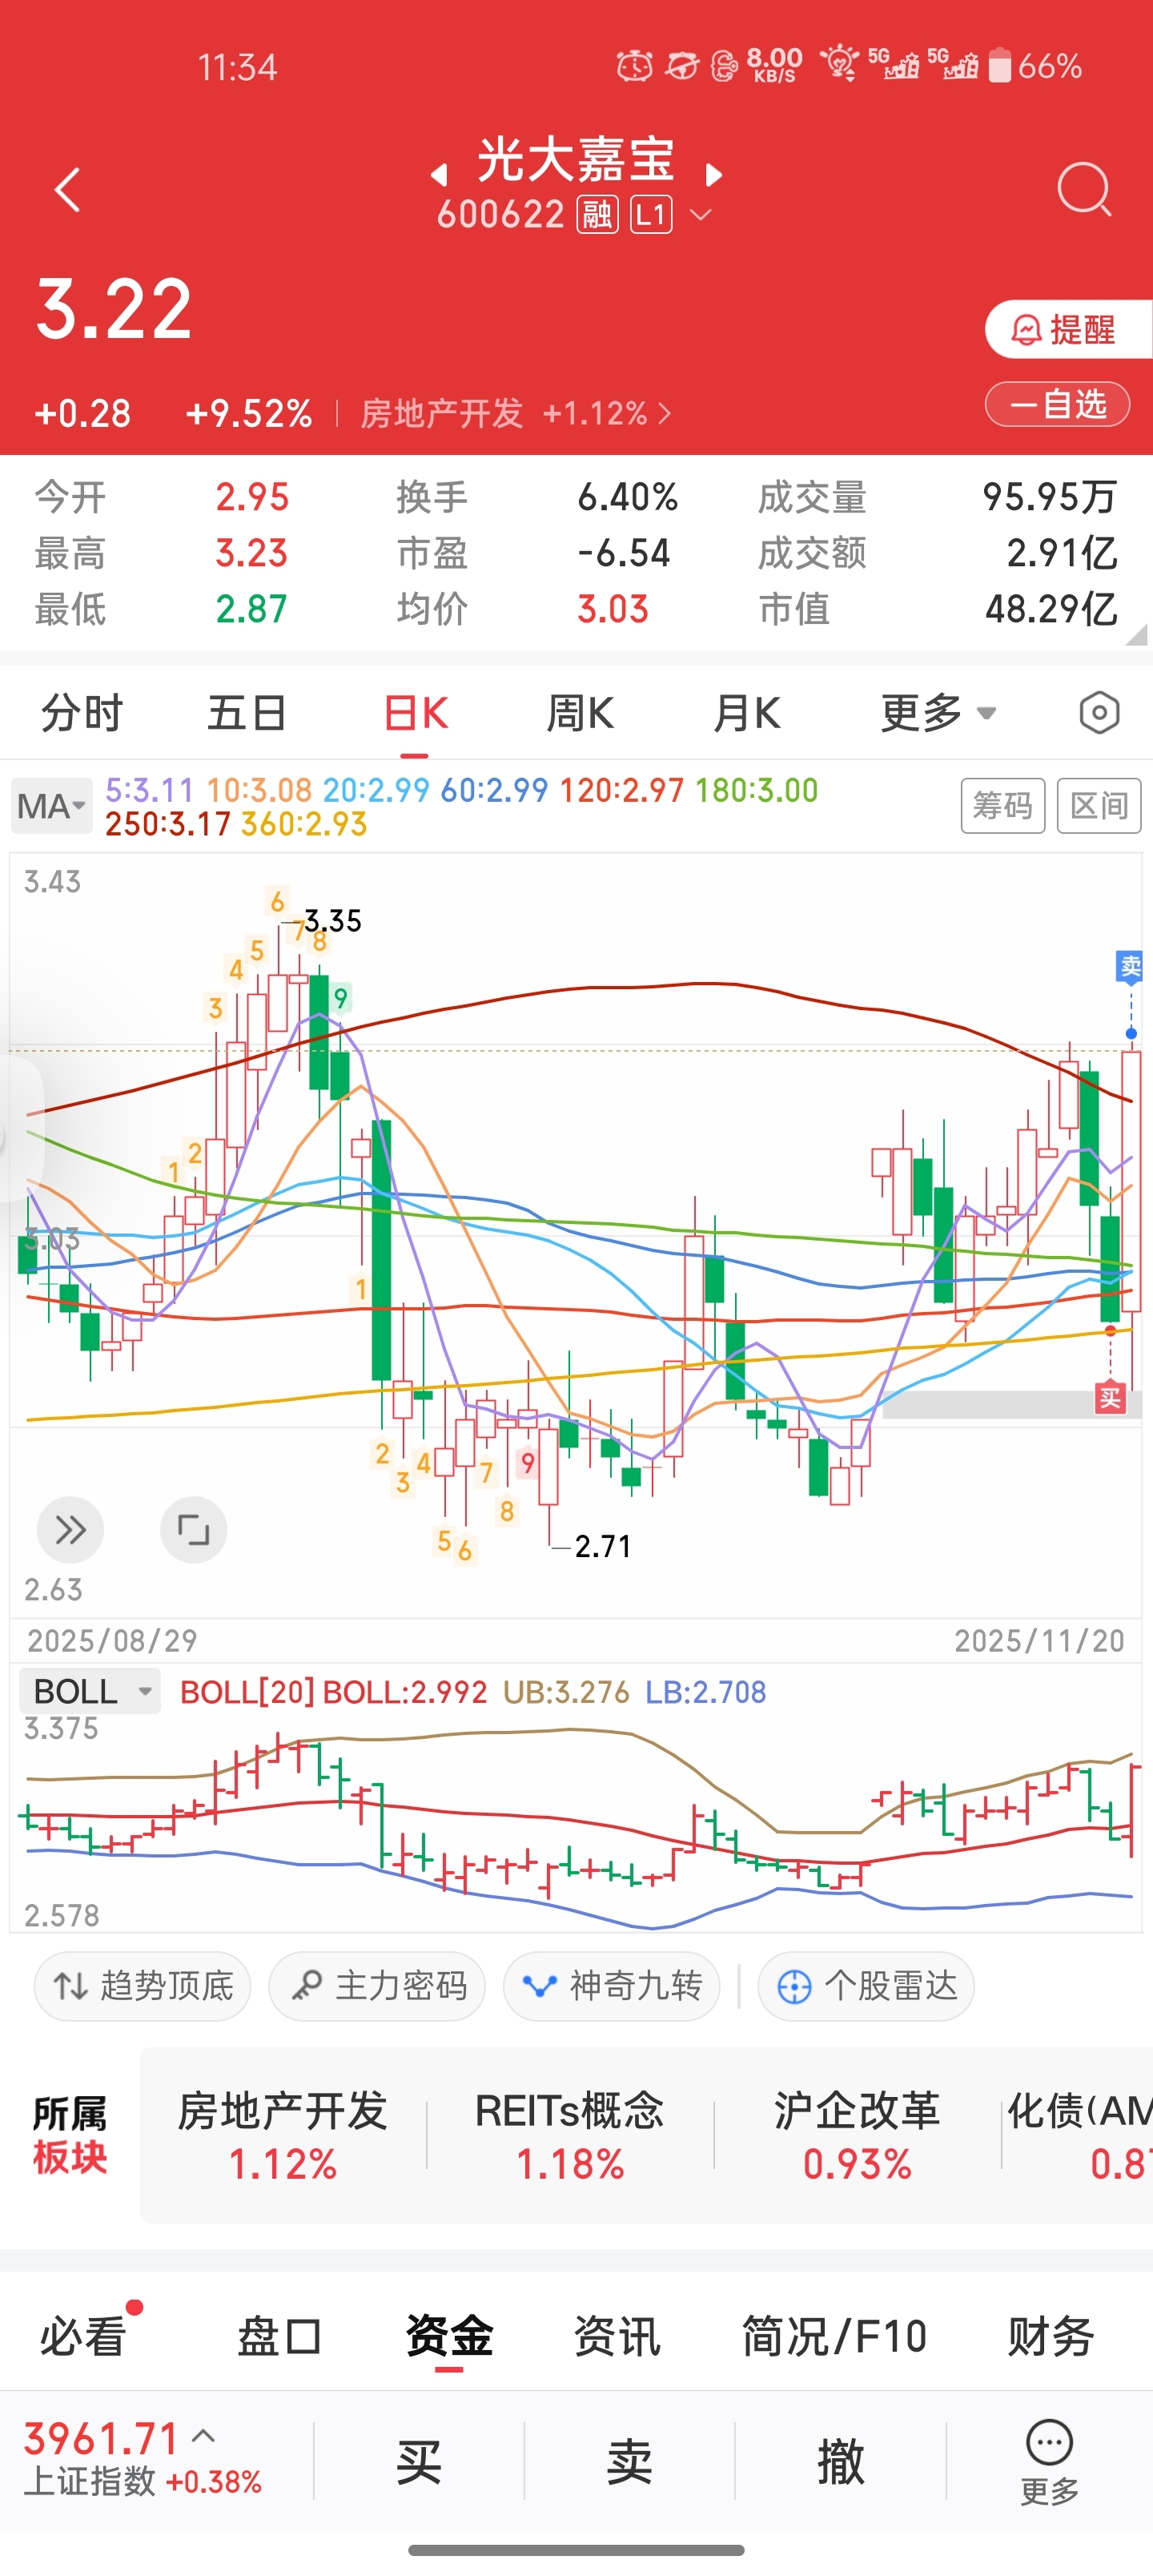Screen dimensions: 1153x2576
Task: Switch to 资讯 tab
Action: (x=617, y=2337)
